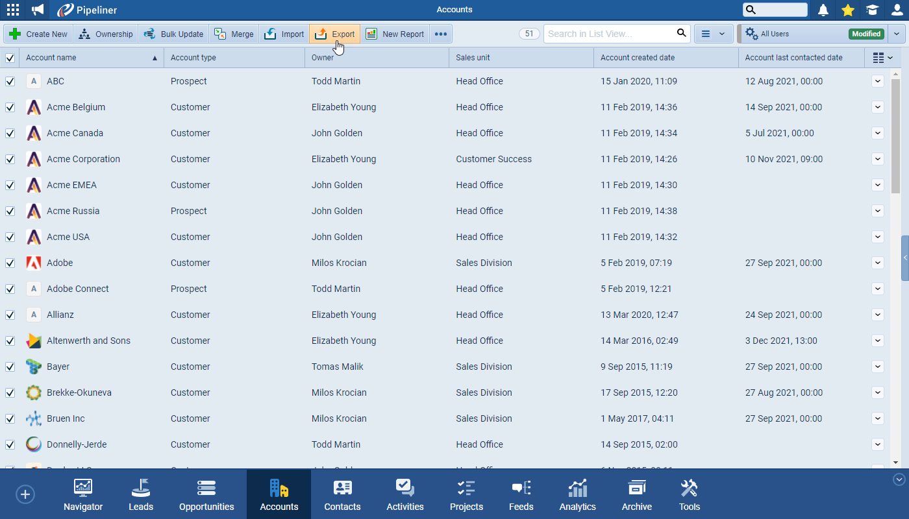909x519 pixels.
Task: Open the list view options dropdown
Action: (713, 34)
